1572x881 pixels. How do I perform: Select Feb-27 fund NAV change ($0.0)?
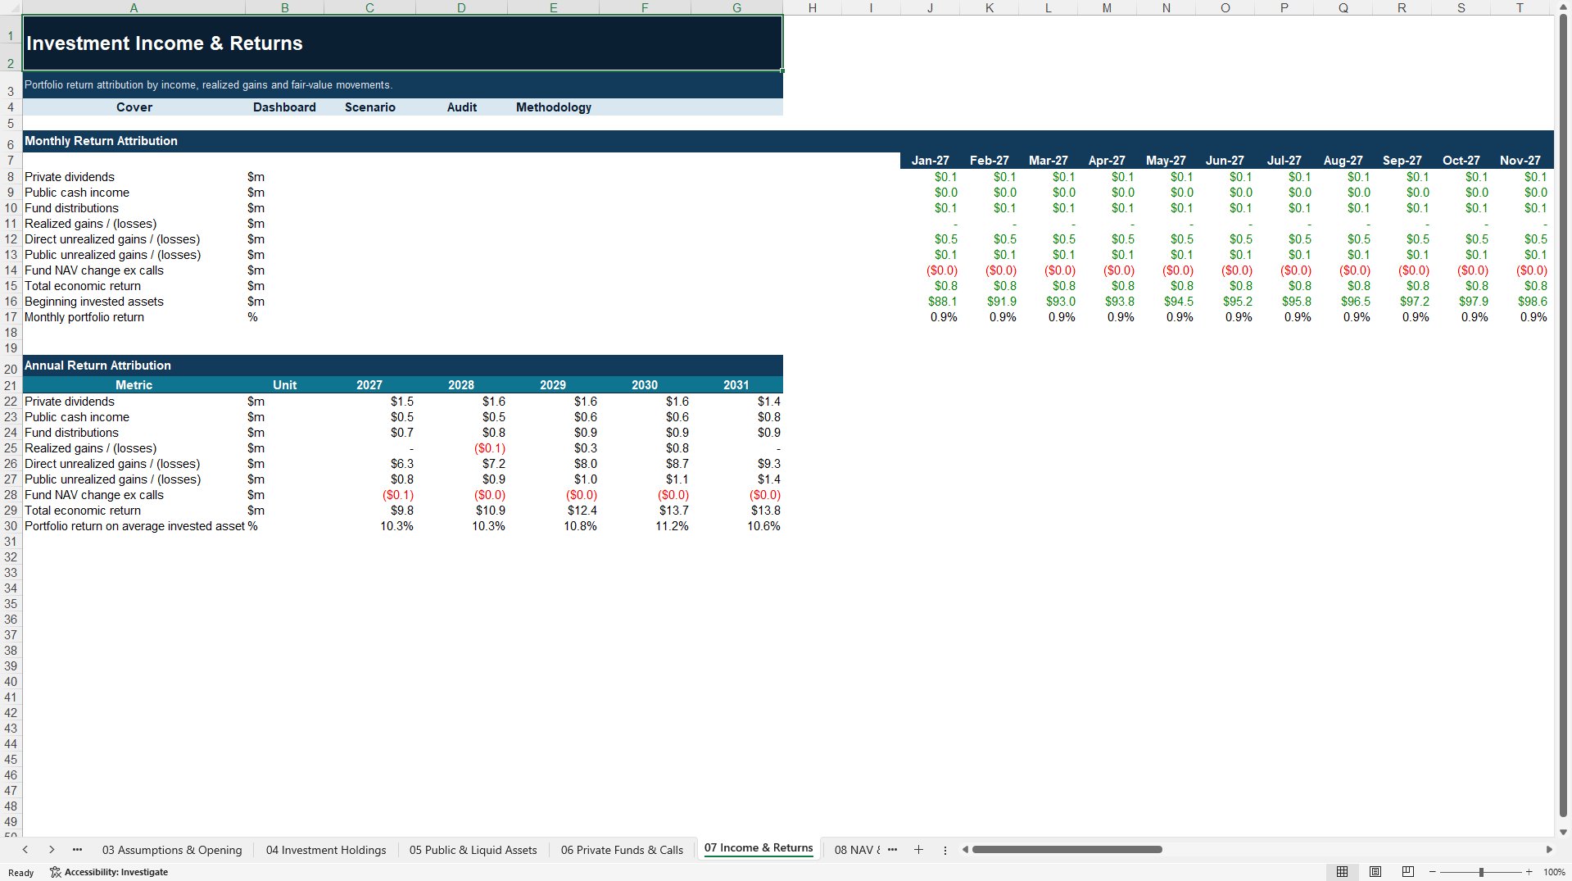[x=989, y=270]
